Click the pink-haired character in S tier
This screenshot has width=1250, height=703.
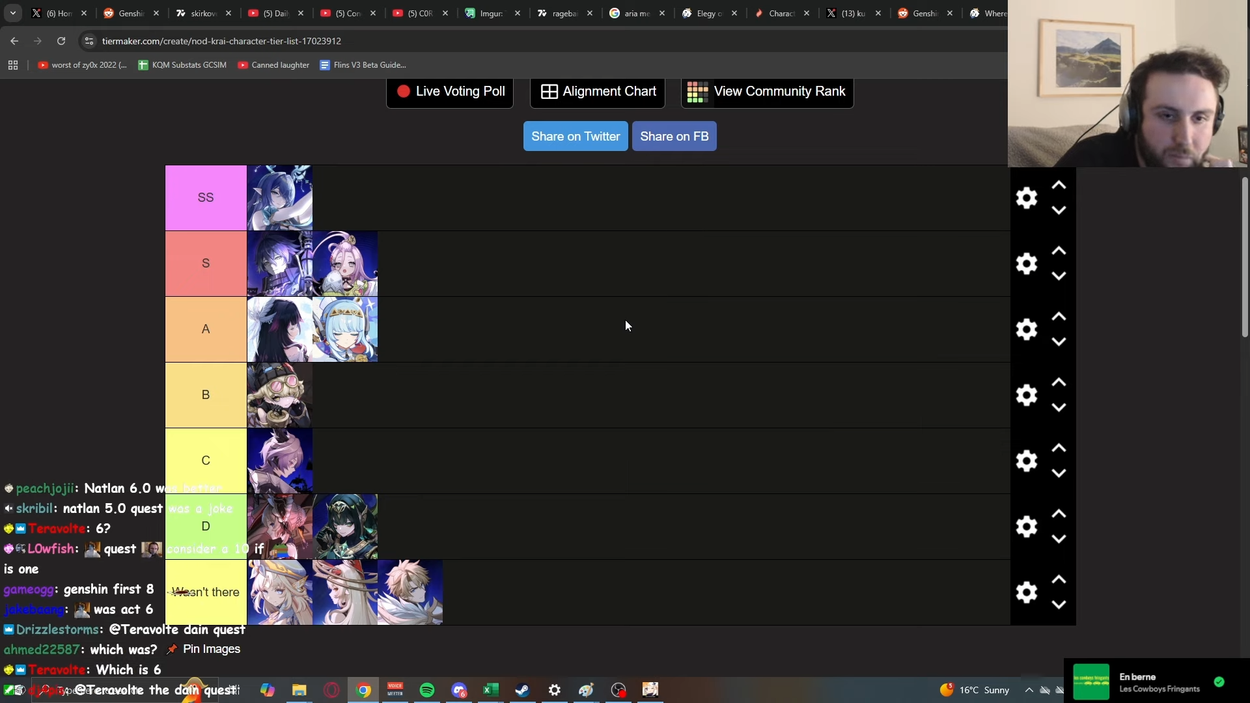point(345,264)
